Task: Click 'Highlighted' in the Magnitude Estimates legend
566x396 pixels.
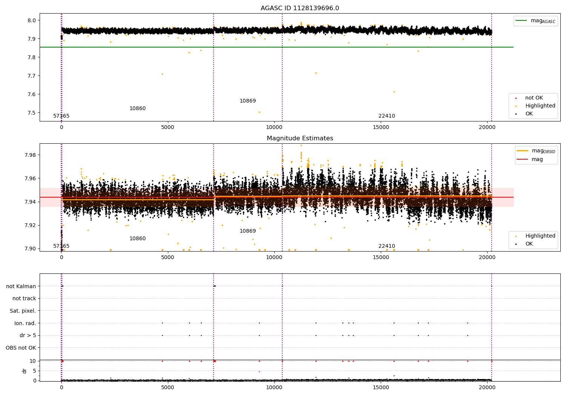Action: (x=540, y=236)
